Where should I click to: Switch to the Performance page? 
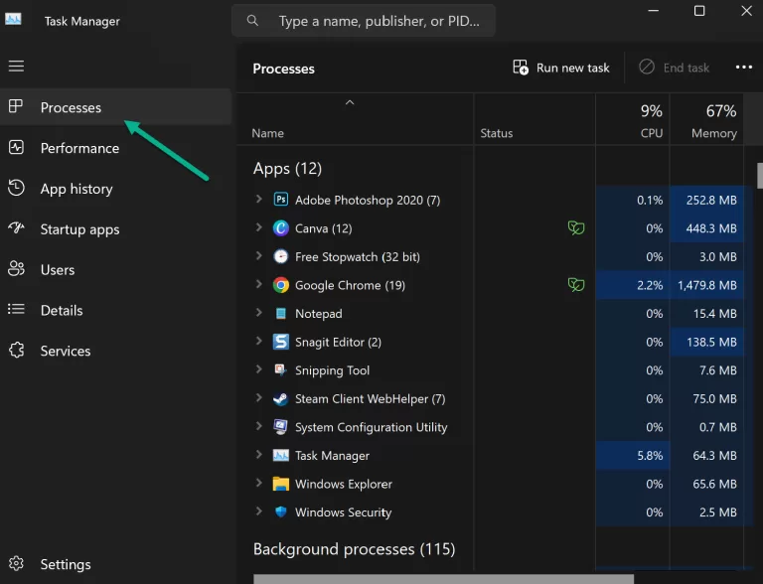click(115, 147)
